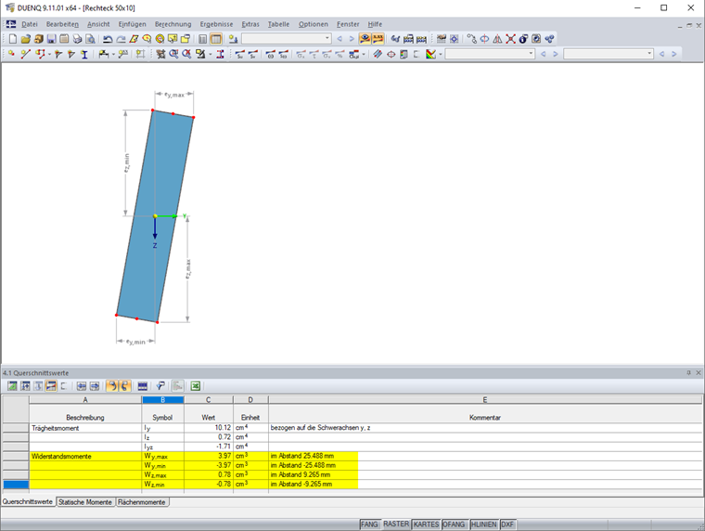705x531 pixels.
Task: Click the red X delete icon in the top toolbar
Action: pos(510,39)
